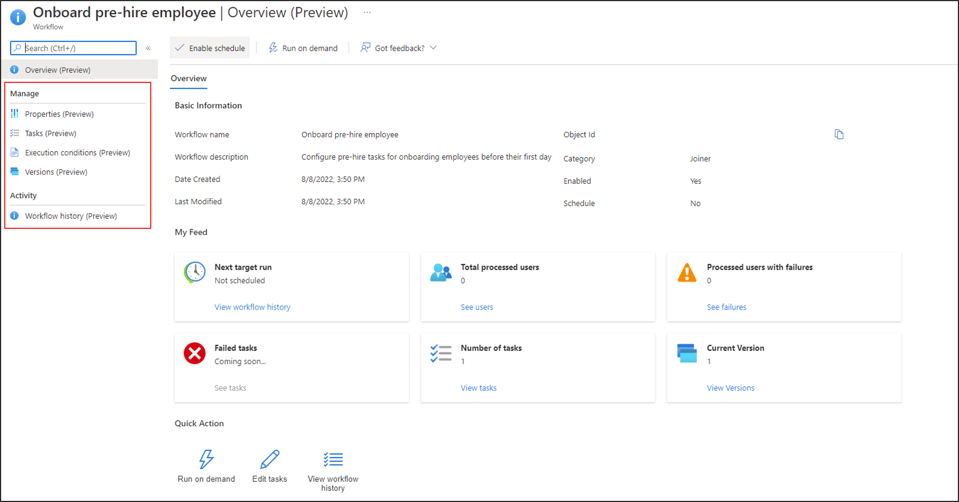Click the Workflow history (Preview) icon
This screenshot has height=502, width=959.
pyautogui.click(x=14, y=216)
